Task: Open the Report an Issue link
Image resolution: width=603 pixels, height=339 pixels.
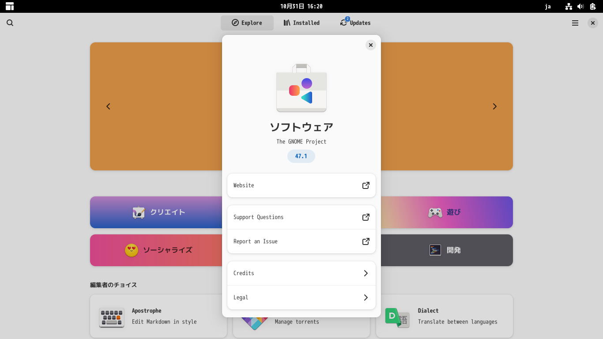Action: pos(301,241)
